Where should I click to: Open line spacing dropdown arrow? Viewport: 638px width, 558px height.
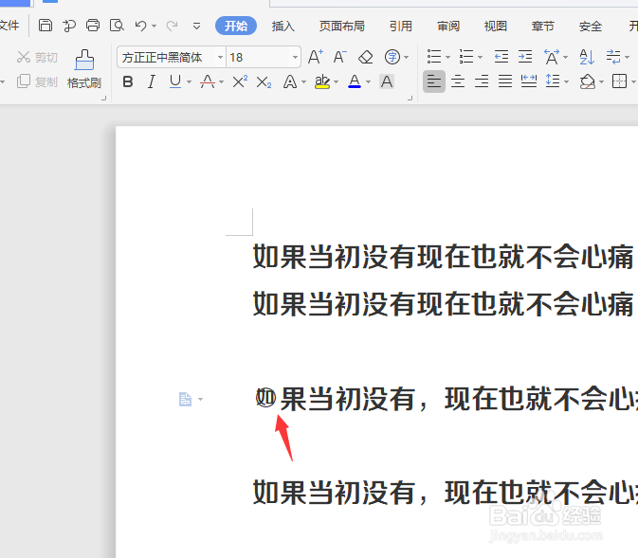[x=566, y=82]
